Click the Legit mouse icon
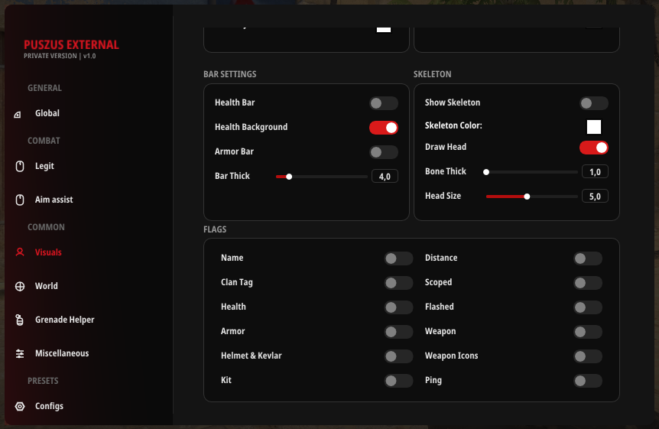659x429 pixels. tap(20, 166)
